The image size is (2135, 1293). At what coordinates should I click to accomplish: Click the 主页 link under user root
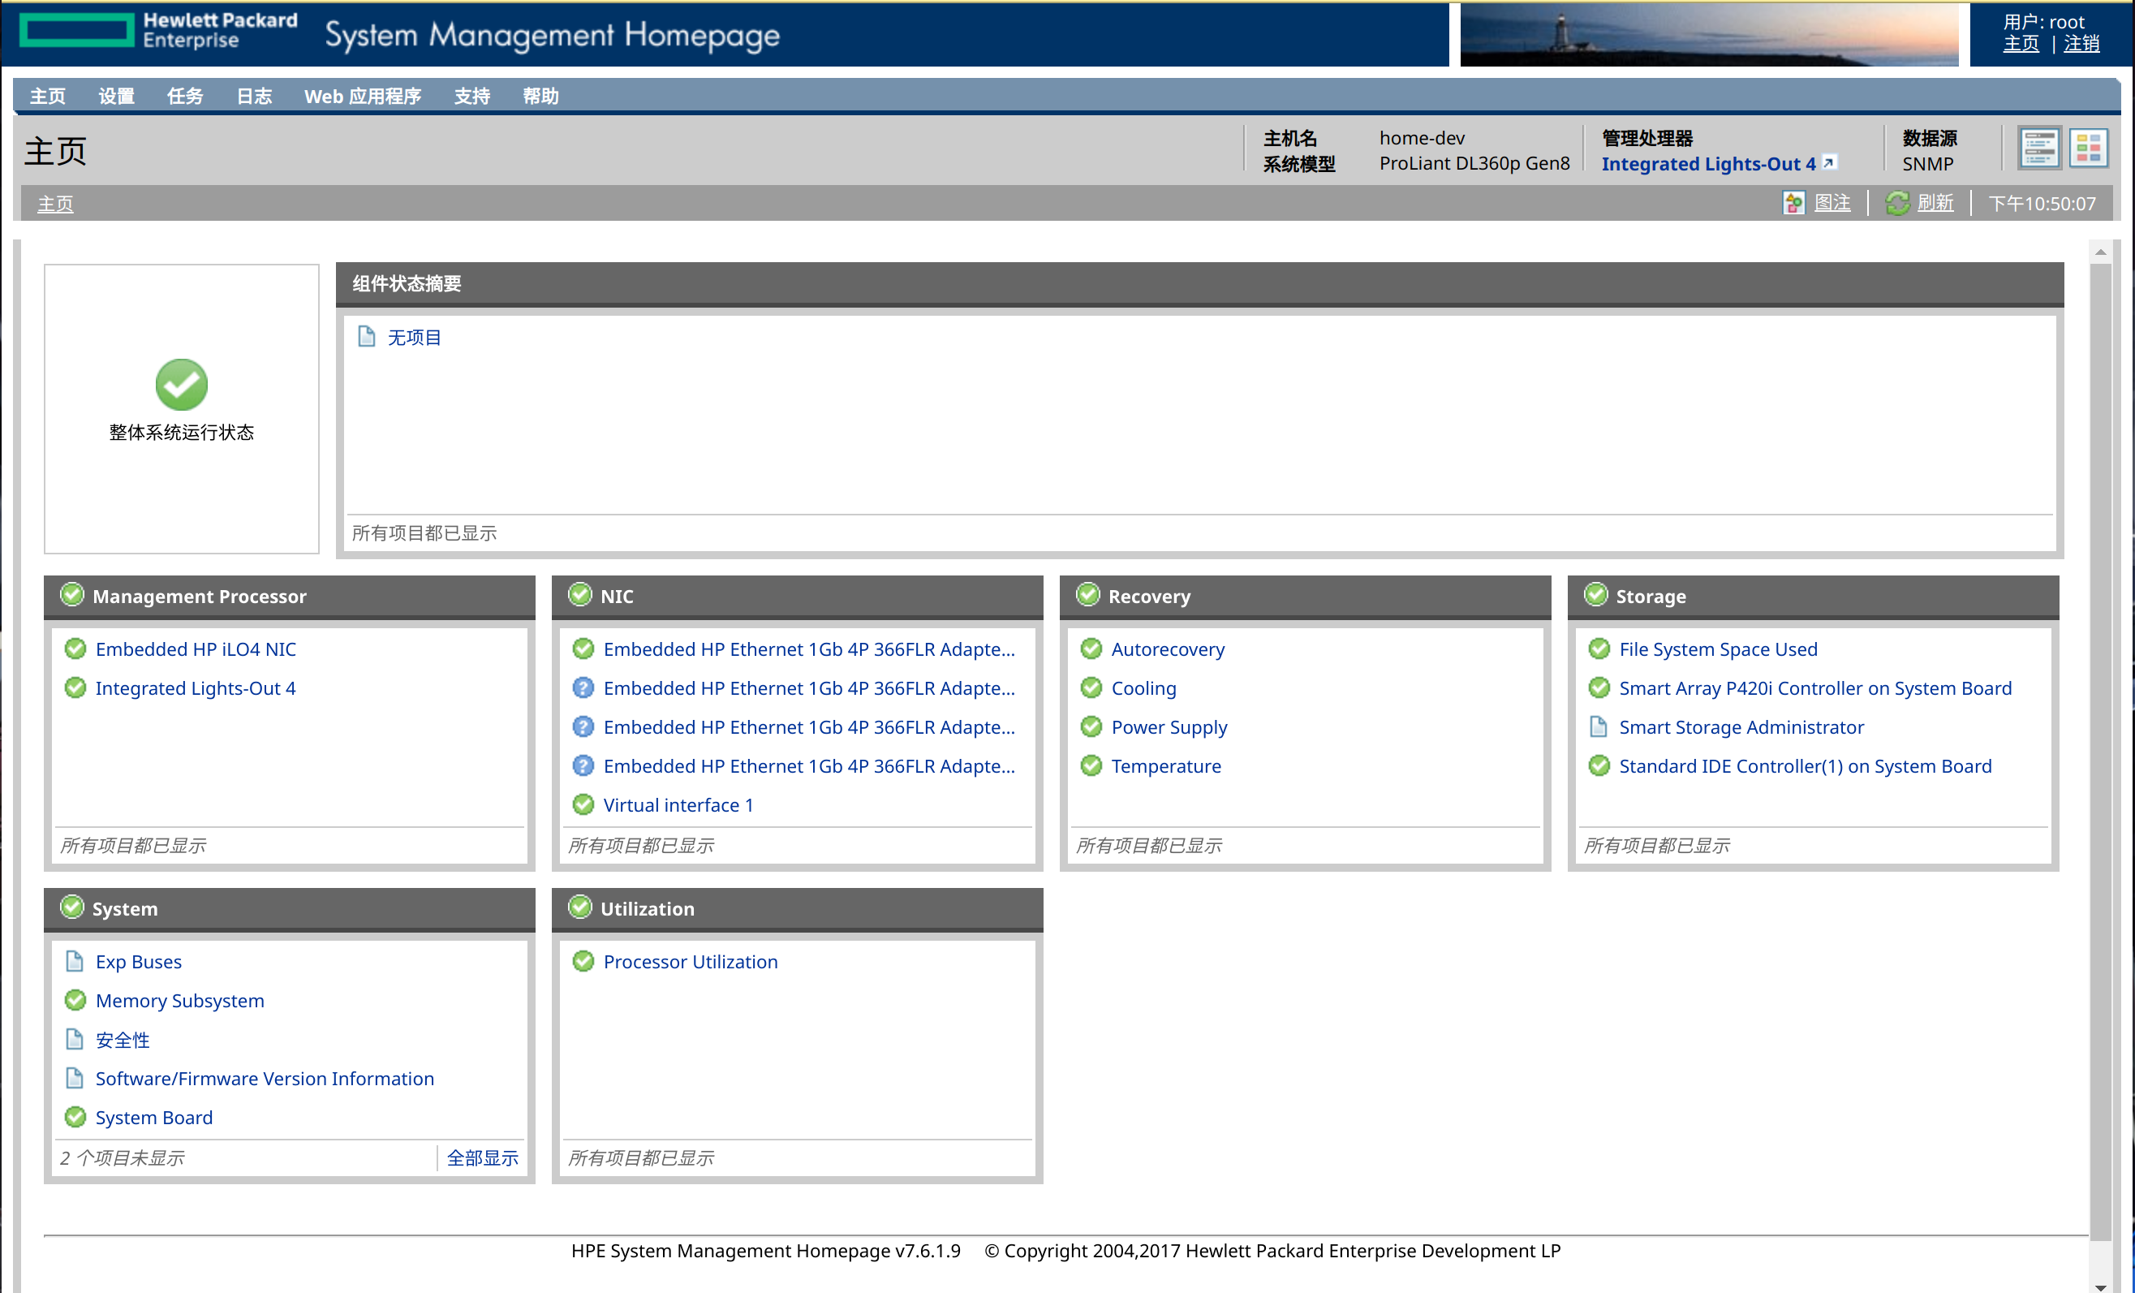coord(2021,43)
